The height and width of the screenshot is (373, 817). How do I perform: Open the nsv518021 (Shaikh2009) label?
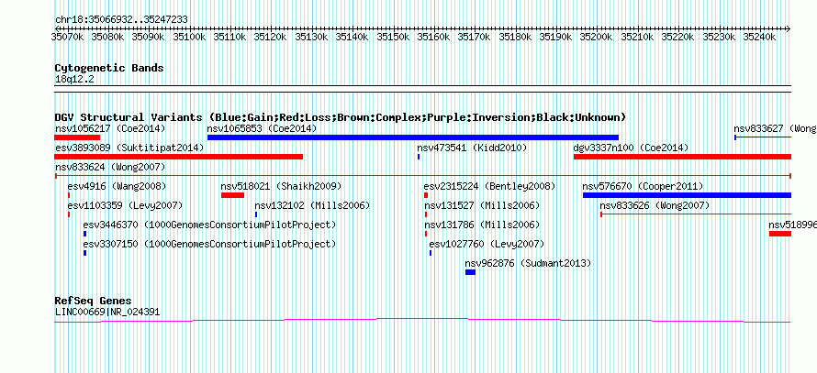coord(282,186)
